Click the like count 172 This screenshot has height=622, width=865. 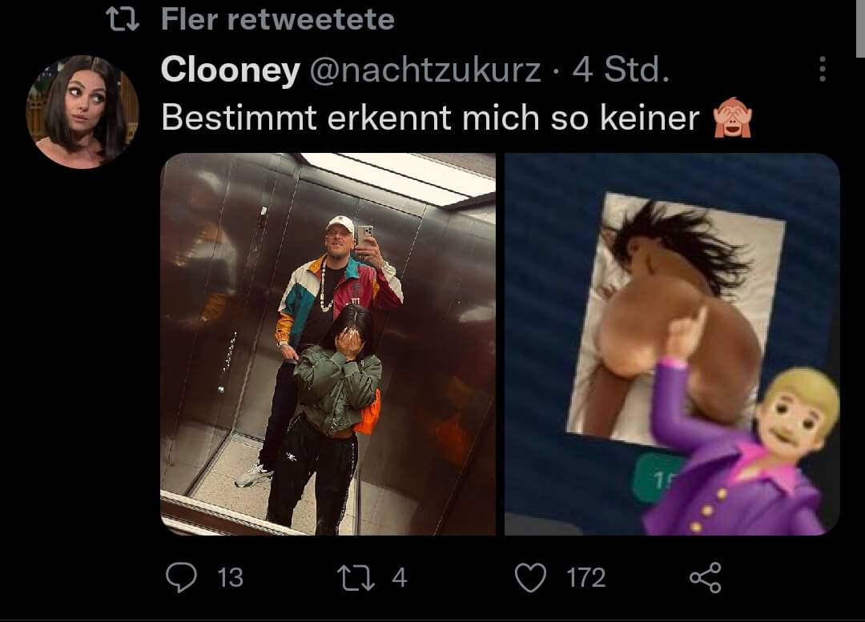(x=585, y=578)
